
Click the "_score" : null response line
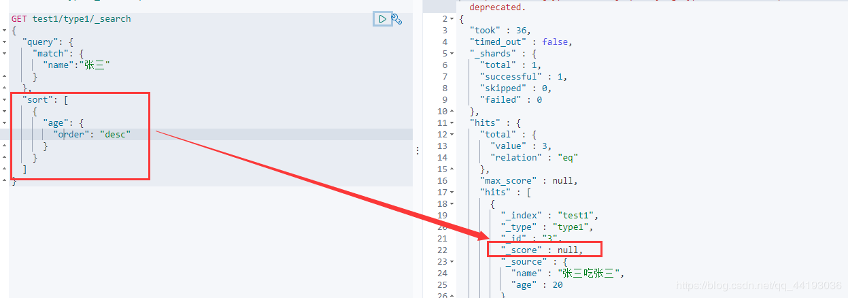point(541,250)
